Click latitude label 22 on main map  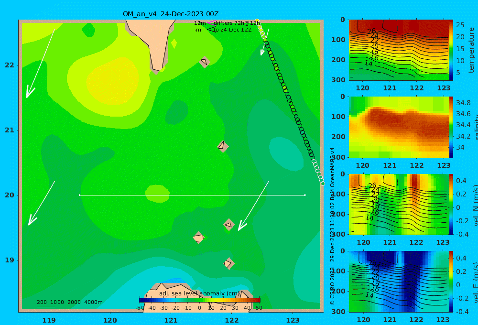coord(10,65)
